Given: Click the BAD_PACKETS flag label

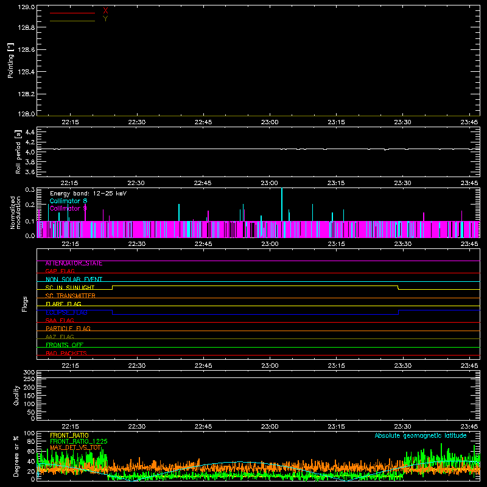Looking at the screenshot, I should coord(66,353).
